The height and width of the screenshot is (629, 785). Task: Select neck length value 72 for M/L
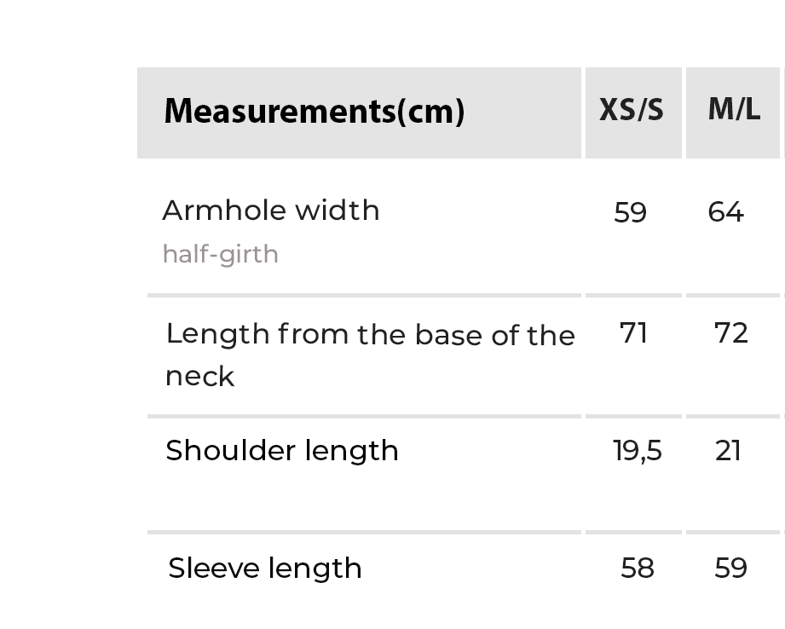(731, 332)
